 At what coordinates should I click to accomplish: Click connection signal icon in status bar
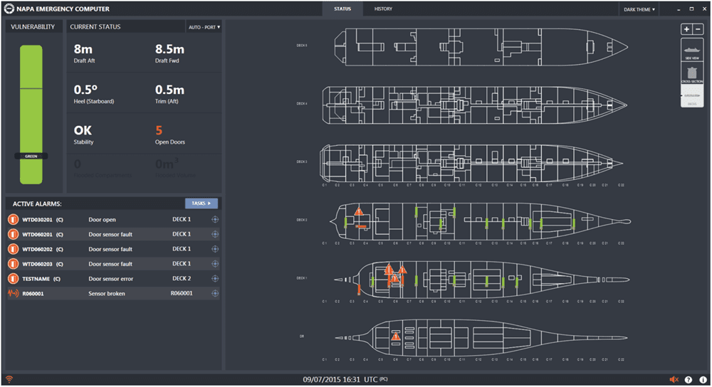[x=9, y=379]
